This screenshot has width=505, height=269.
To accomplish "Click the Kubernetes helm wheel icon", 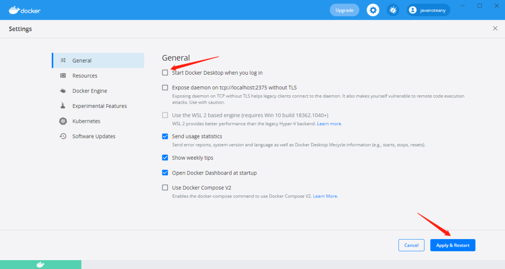I will 63,121.
